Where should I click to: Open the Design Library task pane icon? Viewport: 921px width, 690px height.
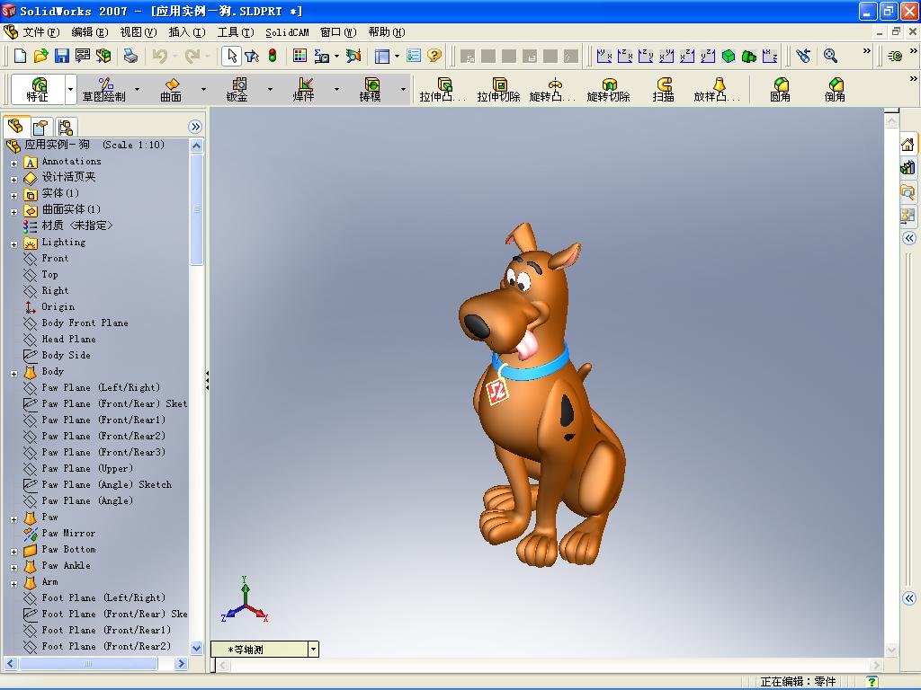[x=908, y=168]
